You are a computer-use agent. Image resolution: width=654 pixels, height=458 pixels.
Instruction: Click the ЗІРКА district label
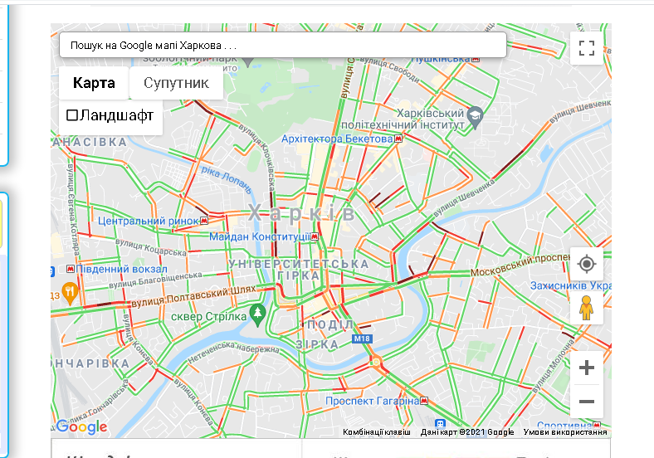[x=317, y=344]
